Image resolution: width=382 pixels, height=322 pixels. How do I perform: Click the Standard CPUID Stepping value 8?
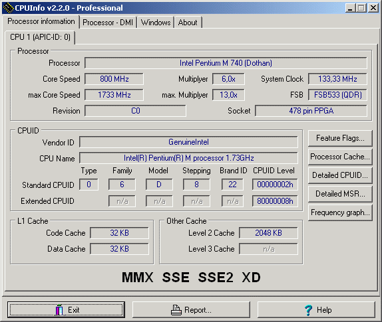196,185
